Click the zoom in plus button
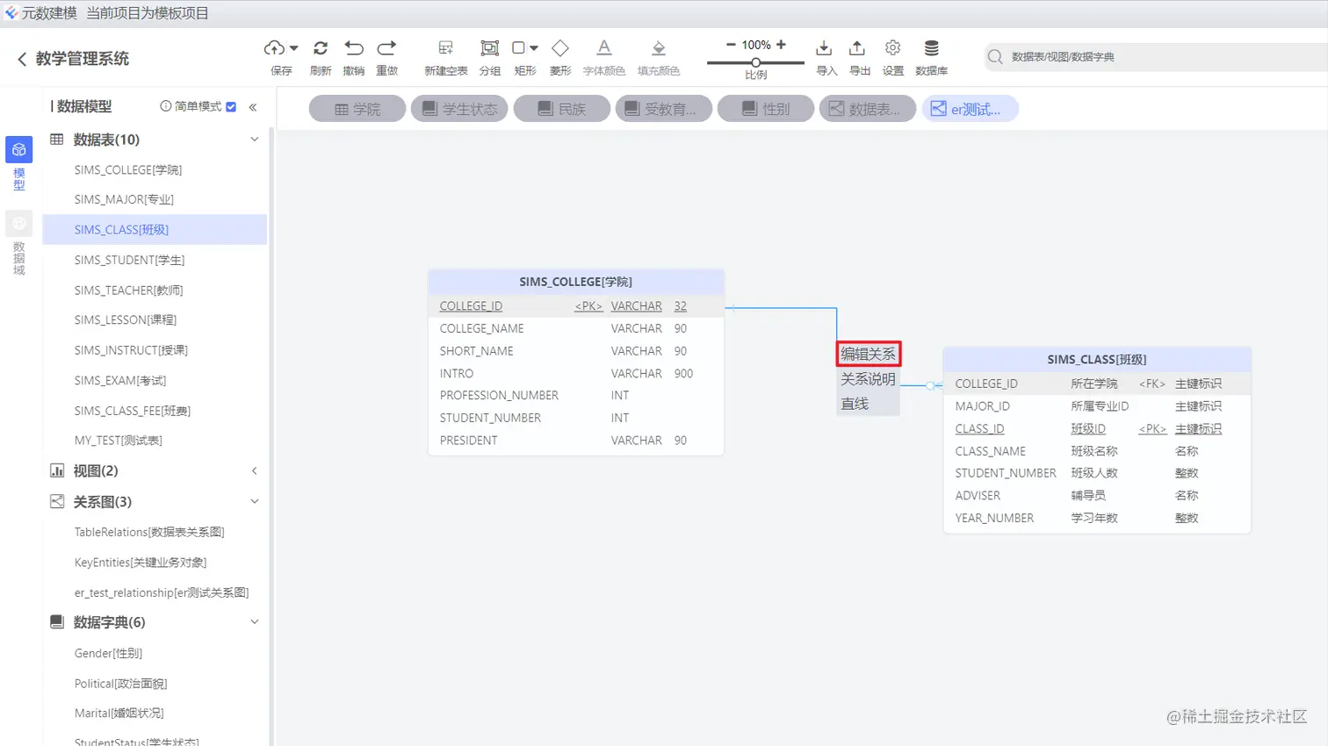Viewport: 1328px width, 746px height. (781, 45)
